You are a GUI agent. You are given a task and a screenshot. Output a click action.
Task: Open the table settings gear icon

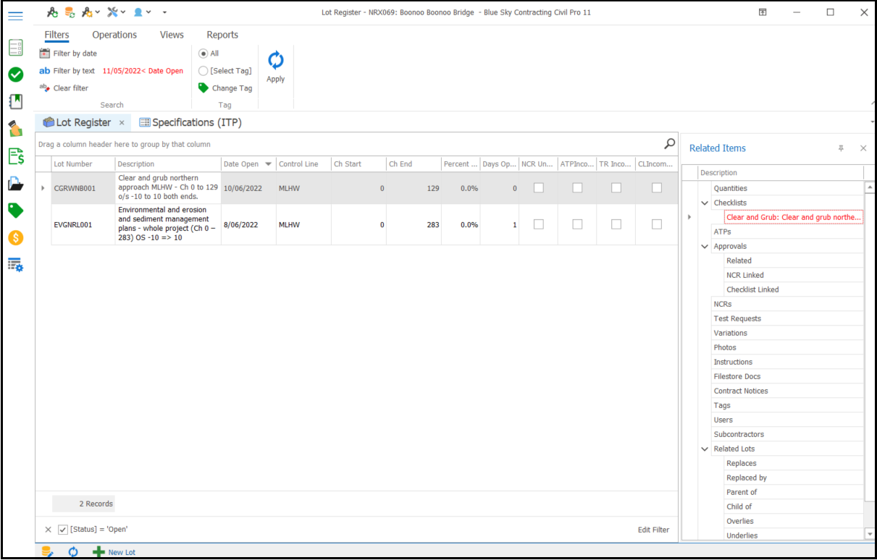[x=15, y=264]
